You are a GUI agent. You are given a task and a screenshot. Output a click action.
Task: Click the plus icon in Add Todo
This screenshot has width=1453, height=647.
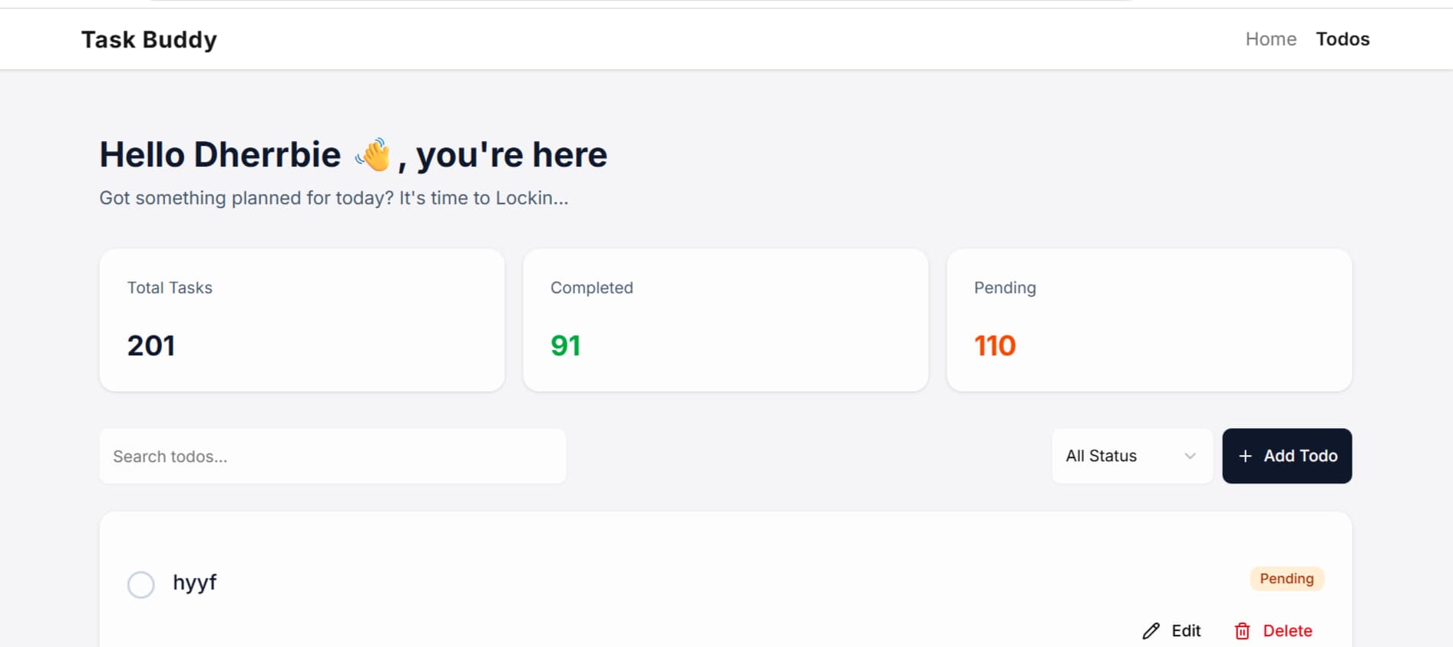1245,456
